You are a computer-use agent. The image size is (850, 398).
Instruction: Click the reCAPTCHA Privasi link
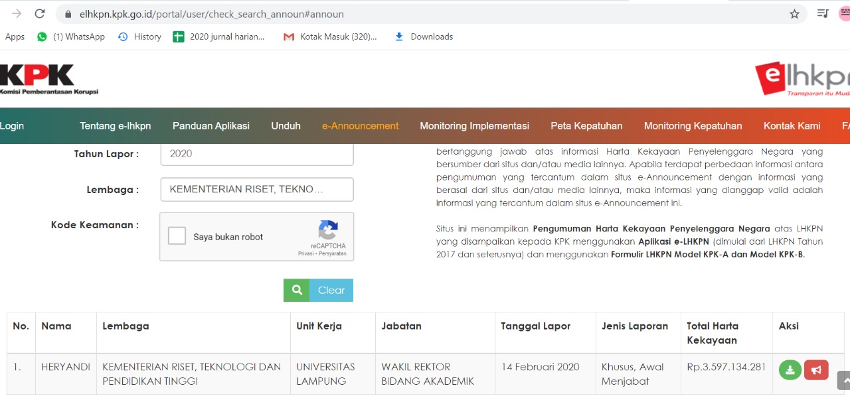click(306, 253)
